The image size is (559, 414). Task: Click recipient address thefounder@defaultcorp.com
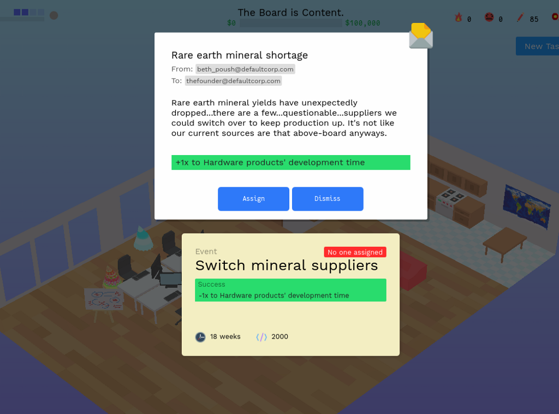tap(233, 81)
